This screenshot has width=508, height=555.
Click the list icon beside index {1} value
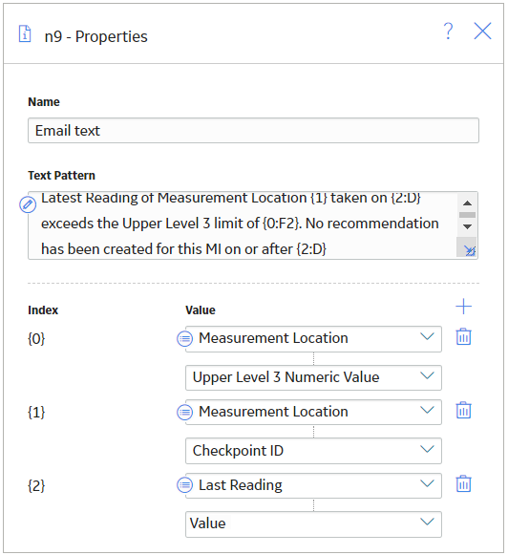point(184,413)
